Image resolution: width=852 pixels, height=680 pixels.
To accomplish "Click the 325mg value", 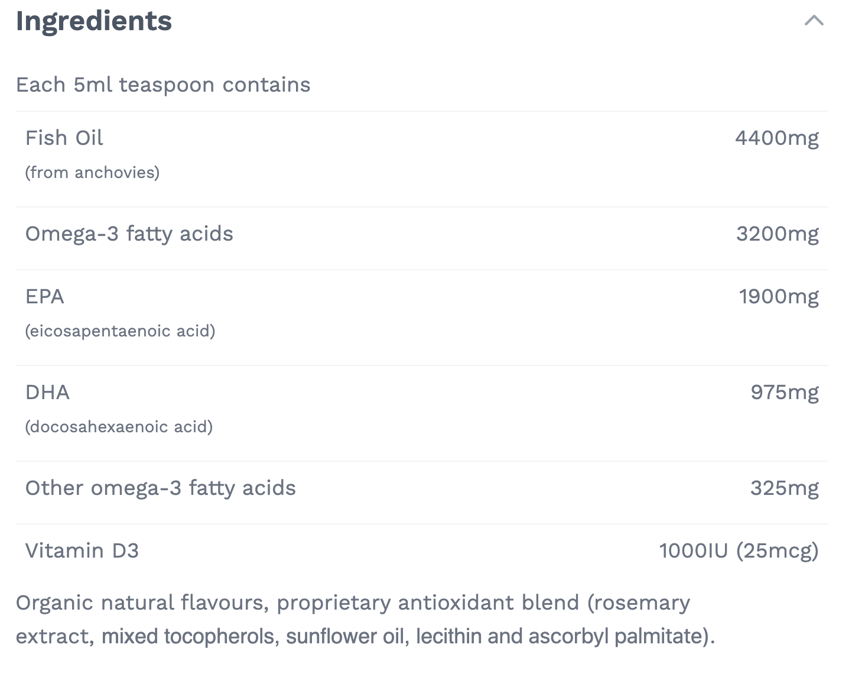I will pyautogui.click(x=785, y=488).
